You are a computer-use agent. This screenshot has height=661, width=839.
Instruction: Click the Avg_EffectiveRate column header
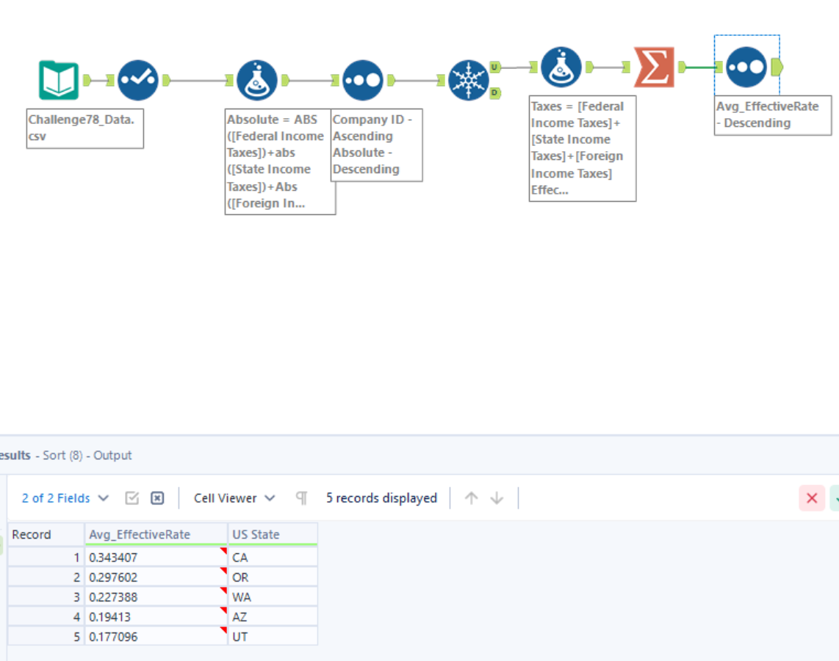click(140, 535)
